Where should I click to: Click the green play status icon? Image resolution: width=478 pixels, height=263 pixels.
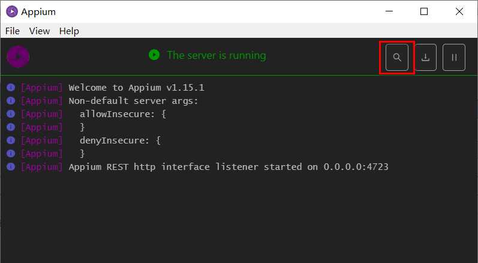[154, 55]
